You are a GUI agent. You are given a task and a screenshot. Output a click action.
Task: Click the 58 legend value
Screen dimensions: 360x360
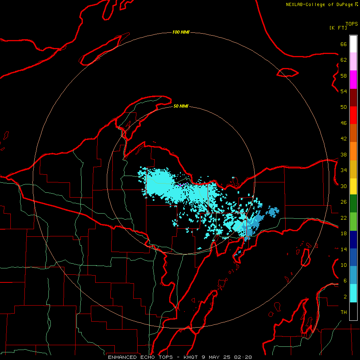(x=344, y=76)
